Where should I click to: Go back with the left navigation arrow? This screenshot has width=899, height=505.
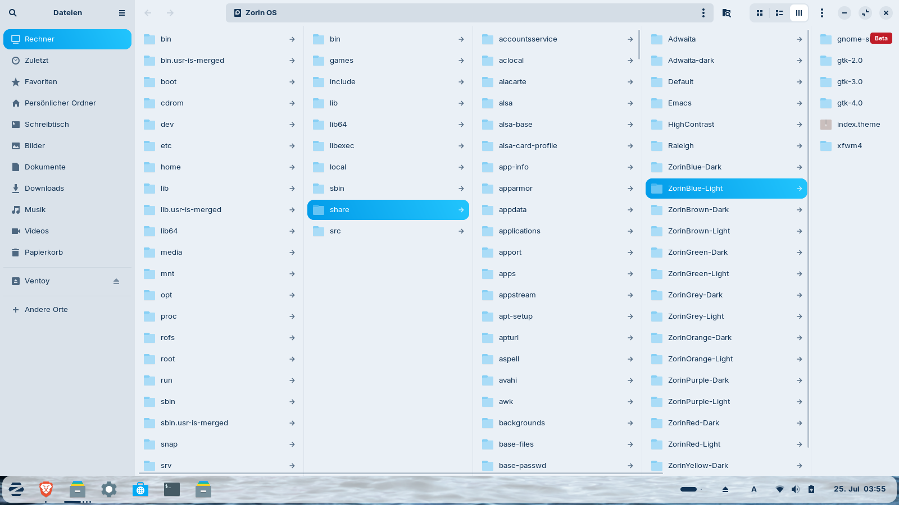click(x=148, y=13)
